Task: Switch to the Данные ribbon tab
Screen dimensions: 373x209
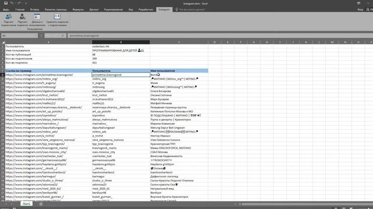Action: point(94,9)
